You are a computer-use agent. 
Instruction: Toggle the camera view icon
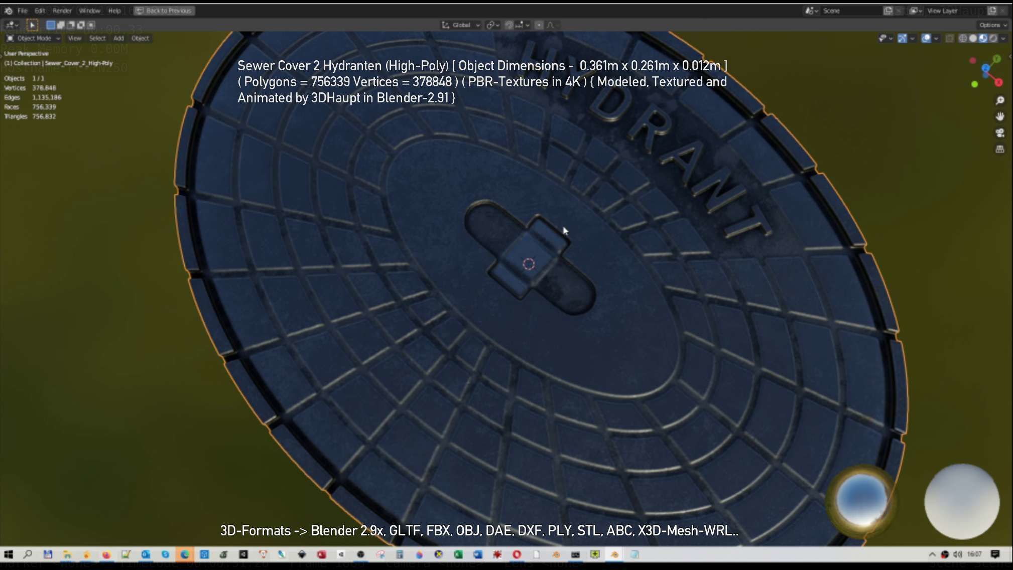pyautogui.click(x=1000, y=132)
